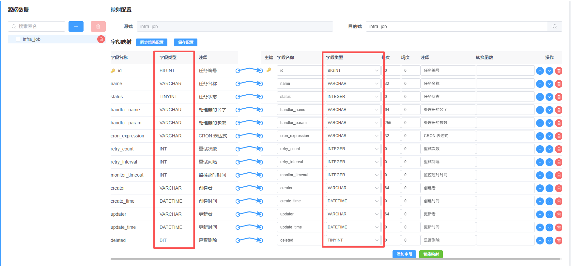Image resolution: width=571 pixels, height=266 pixels.
Task: Change the create_time DATETIME type dropdown
Action: (353, 201)
